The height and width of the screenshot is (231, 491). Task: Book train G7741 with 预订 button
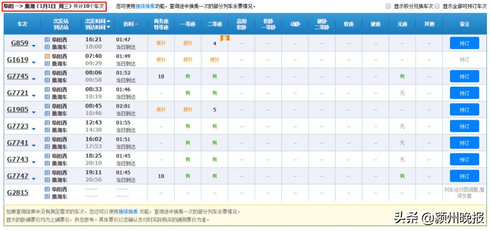click(x=464, y=143)
